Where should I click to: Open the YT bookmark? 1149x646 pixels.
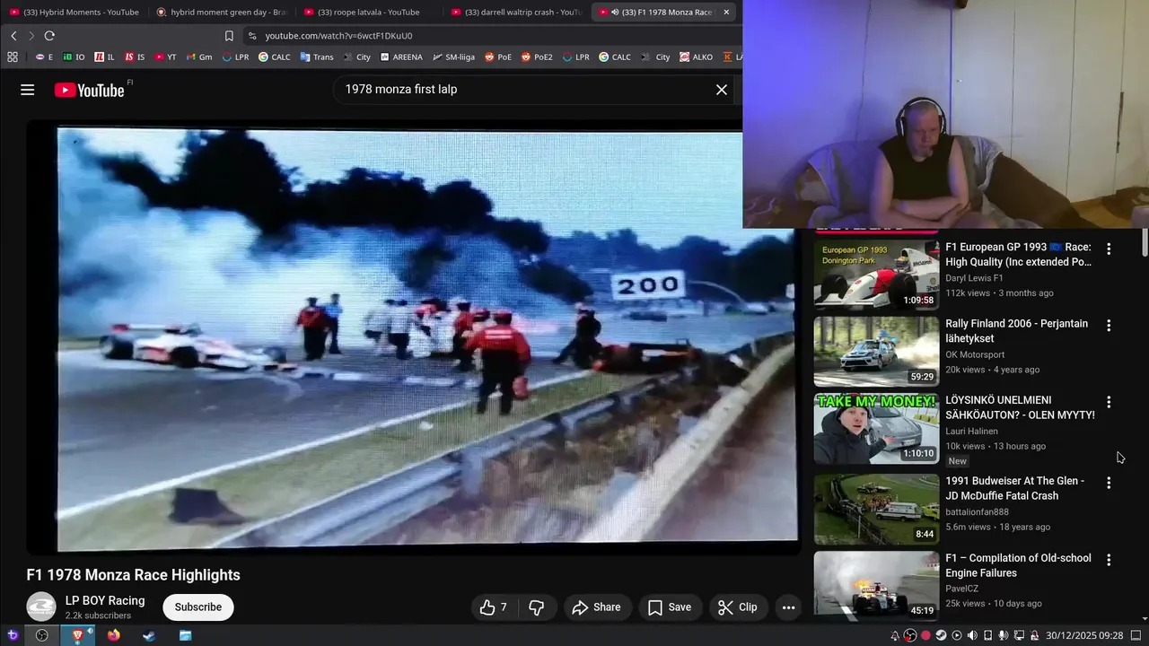click(165, 57)
